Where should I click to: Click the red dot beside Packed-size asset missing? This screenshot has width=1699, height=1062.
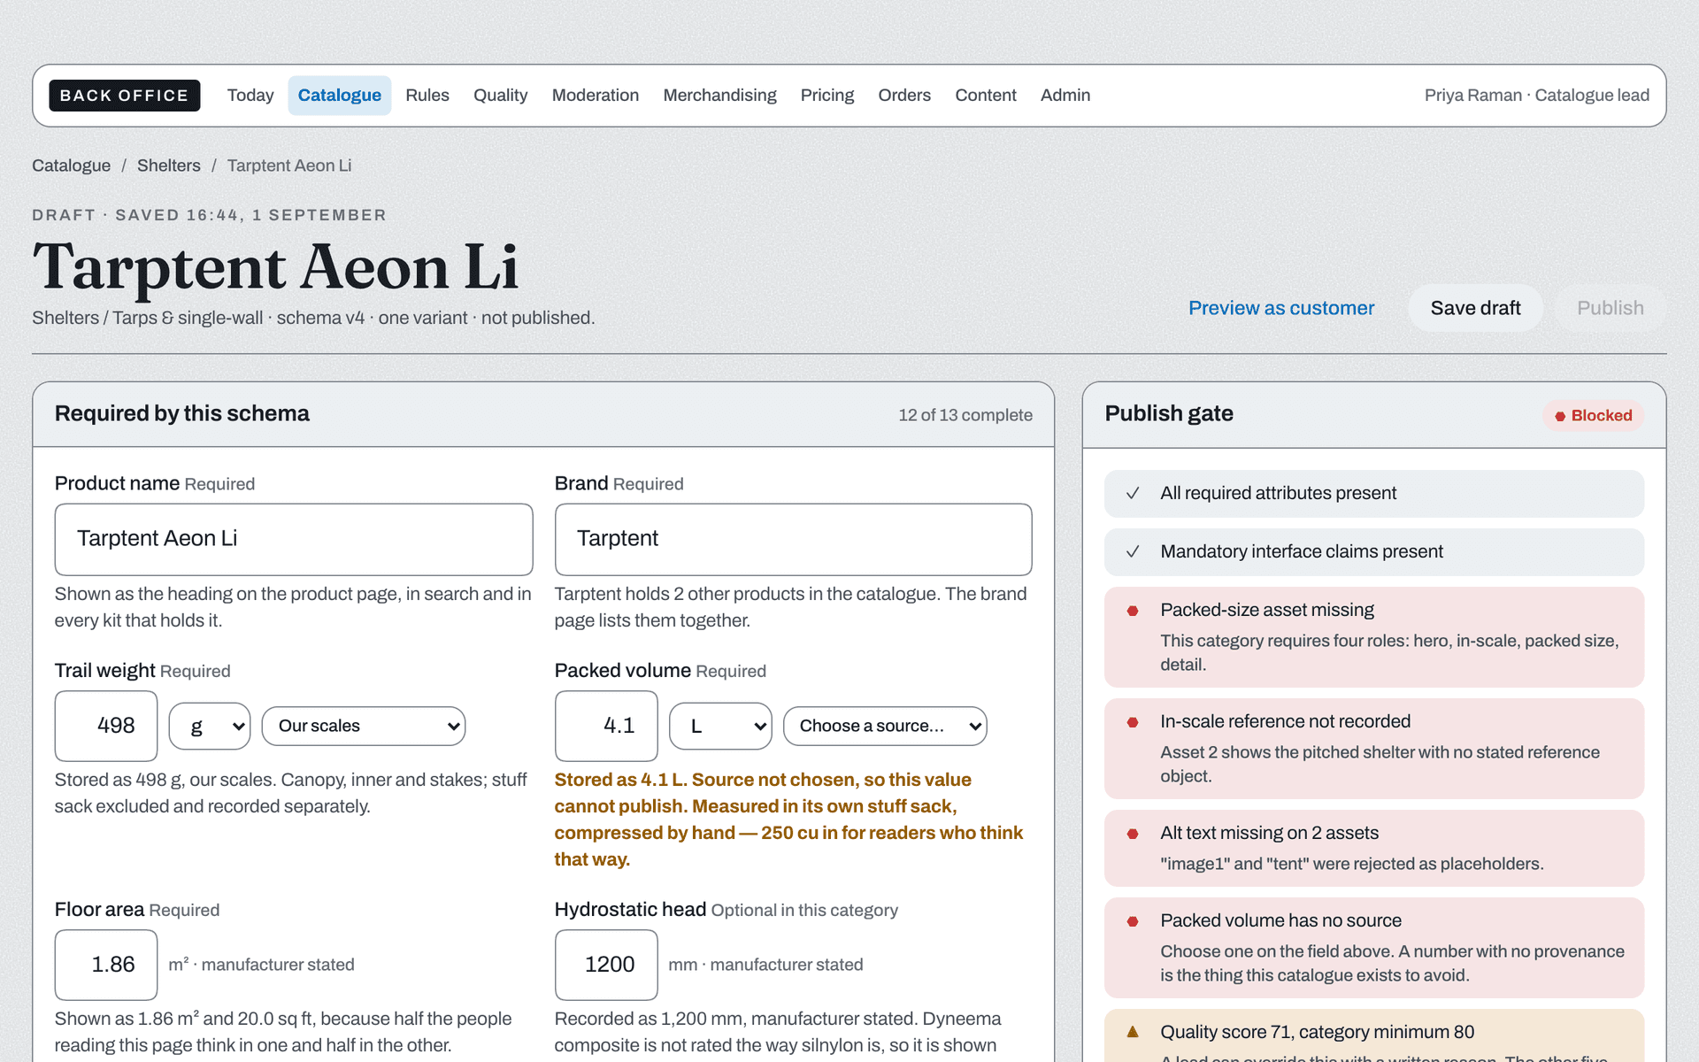click(1132, 611)
